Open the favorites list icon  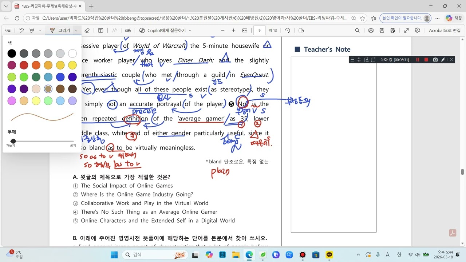coord(374,18)
